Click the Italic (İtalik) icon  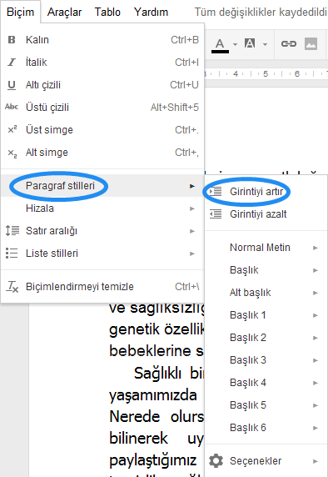tap(12, 63)
